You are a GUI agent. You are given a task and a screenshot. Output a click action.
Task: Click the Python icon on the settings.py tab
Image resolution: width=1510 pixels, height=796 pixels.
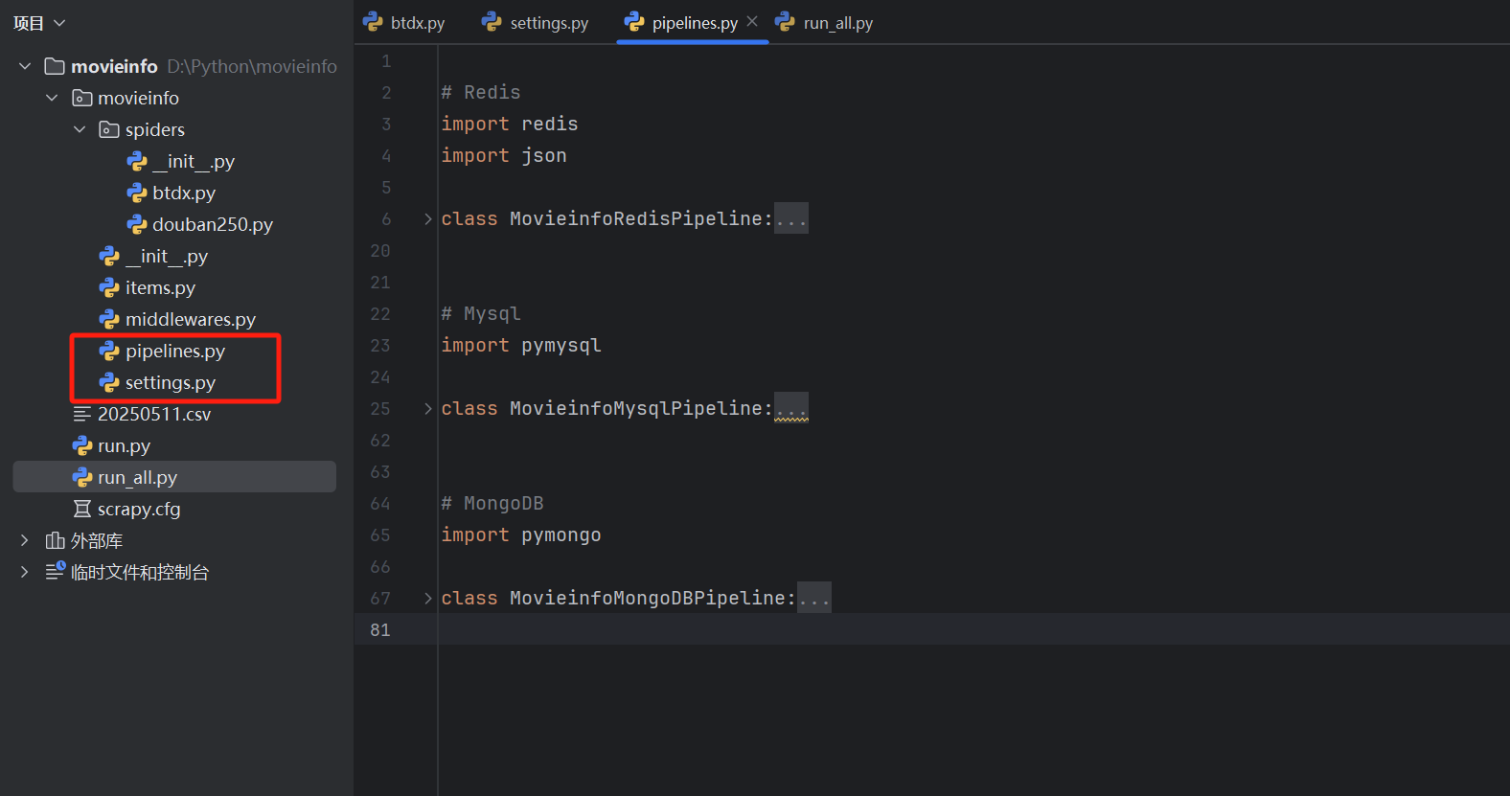492,21
